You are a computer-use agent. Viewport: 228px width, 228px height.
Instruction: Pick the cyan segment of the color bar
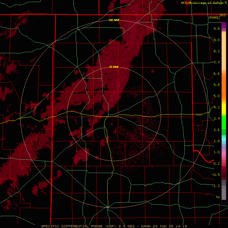click(x=224, y=139)
